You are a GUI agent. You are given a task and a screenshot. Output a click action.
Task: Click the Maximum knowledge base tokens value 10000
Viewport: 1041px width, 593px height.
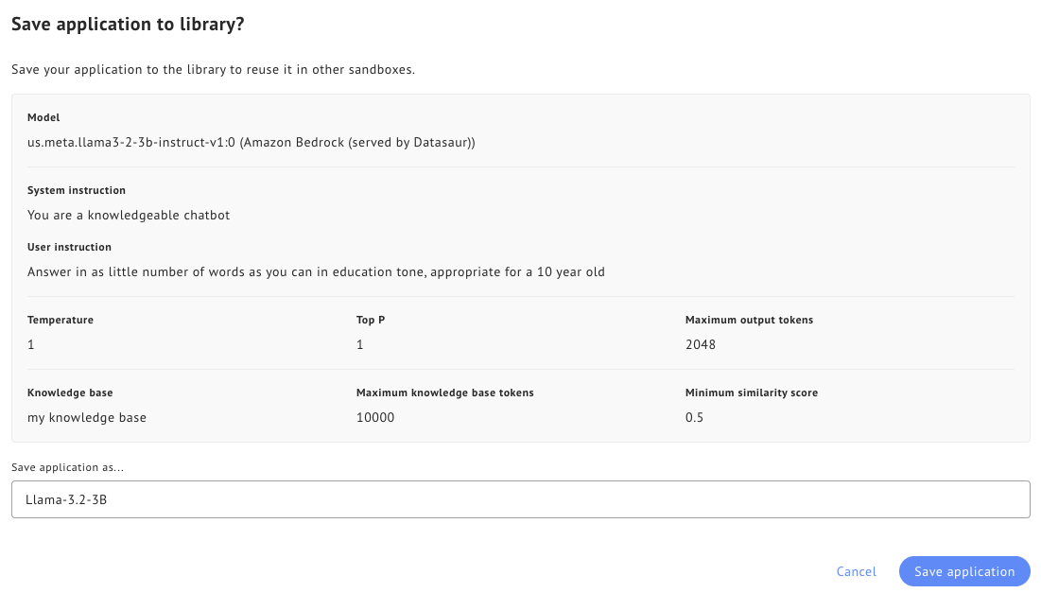pyautogui.click(x=375, y=417)
